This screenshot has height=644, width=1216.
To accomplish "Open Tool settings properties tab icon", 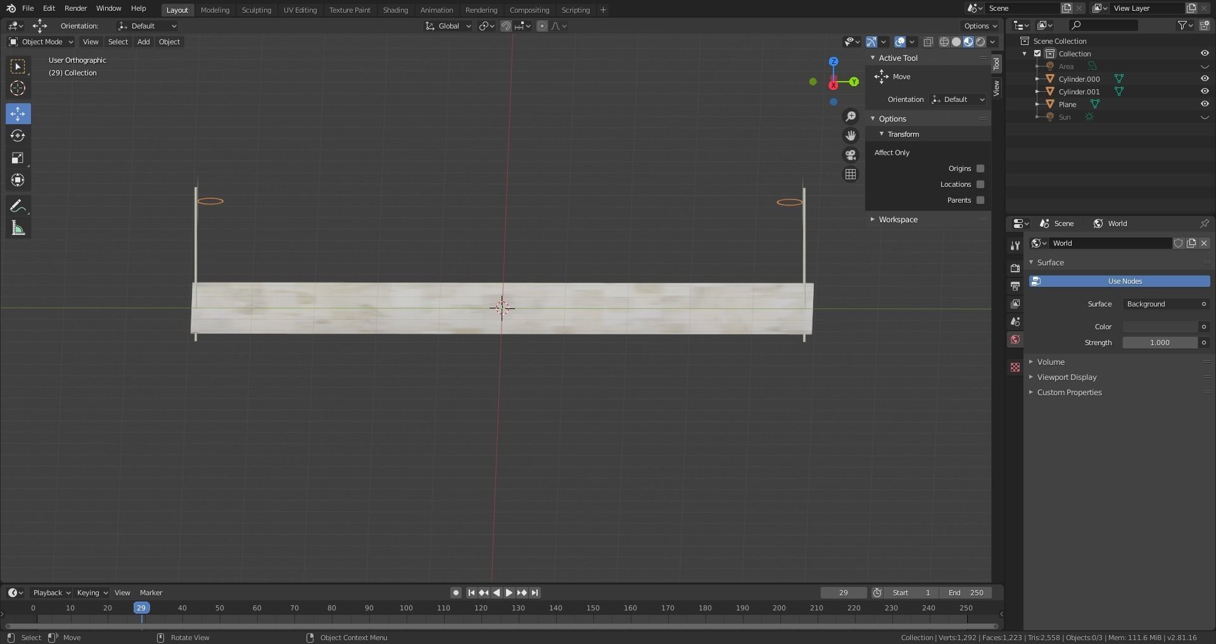I will (x=1015, y=246).
